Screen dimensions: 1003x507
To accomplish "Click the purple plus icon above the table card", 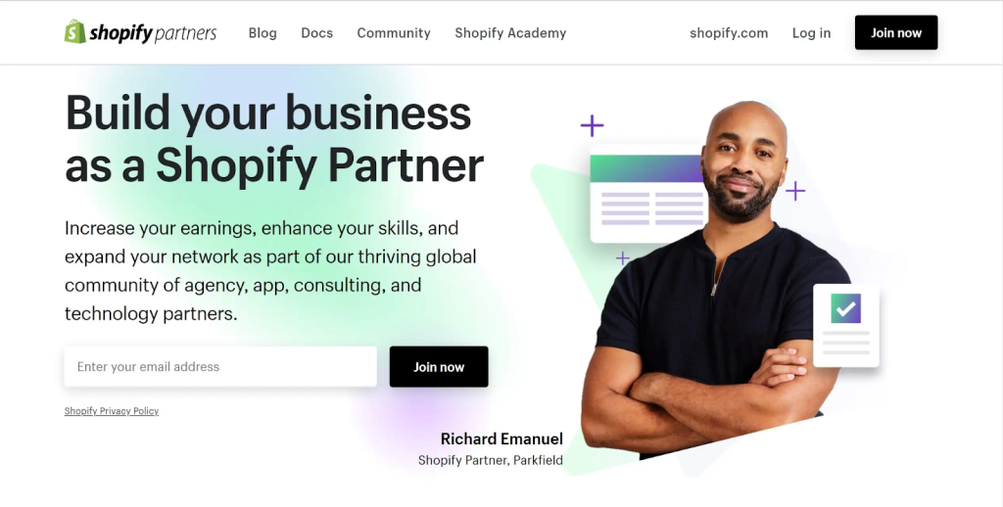I will (x=592, y=125).
